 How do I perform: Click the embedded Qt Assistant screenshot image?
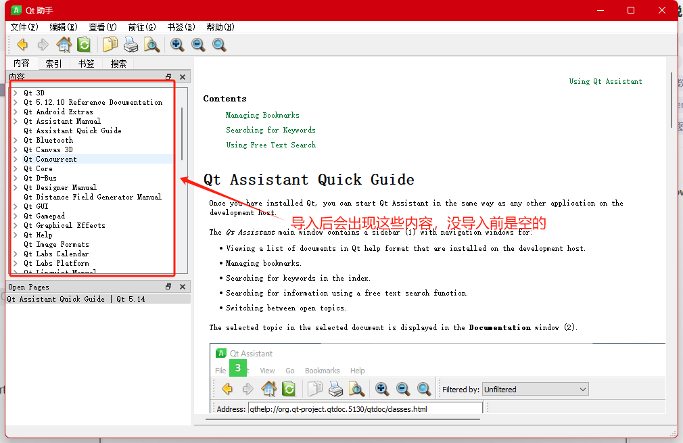coord(438,378)
